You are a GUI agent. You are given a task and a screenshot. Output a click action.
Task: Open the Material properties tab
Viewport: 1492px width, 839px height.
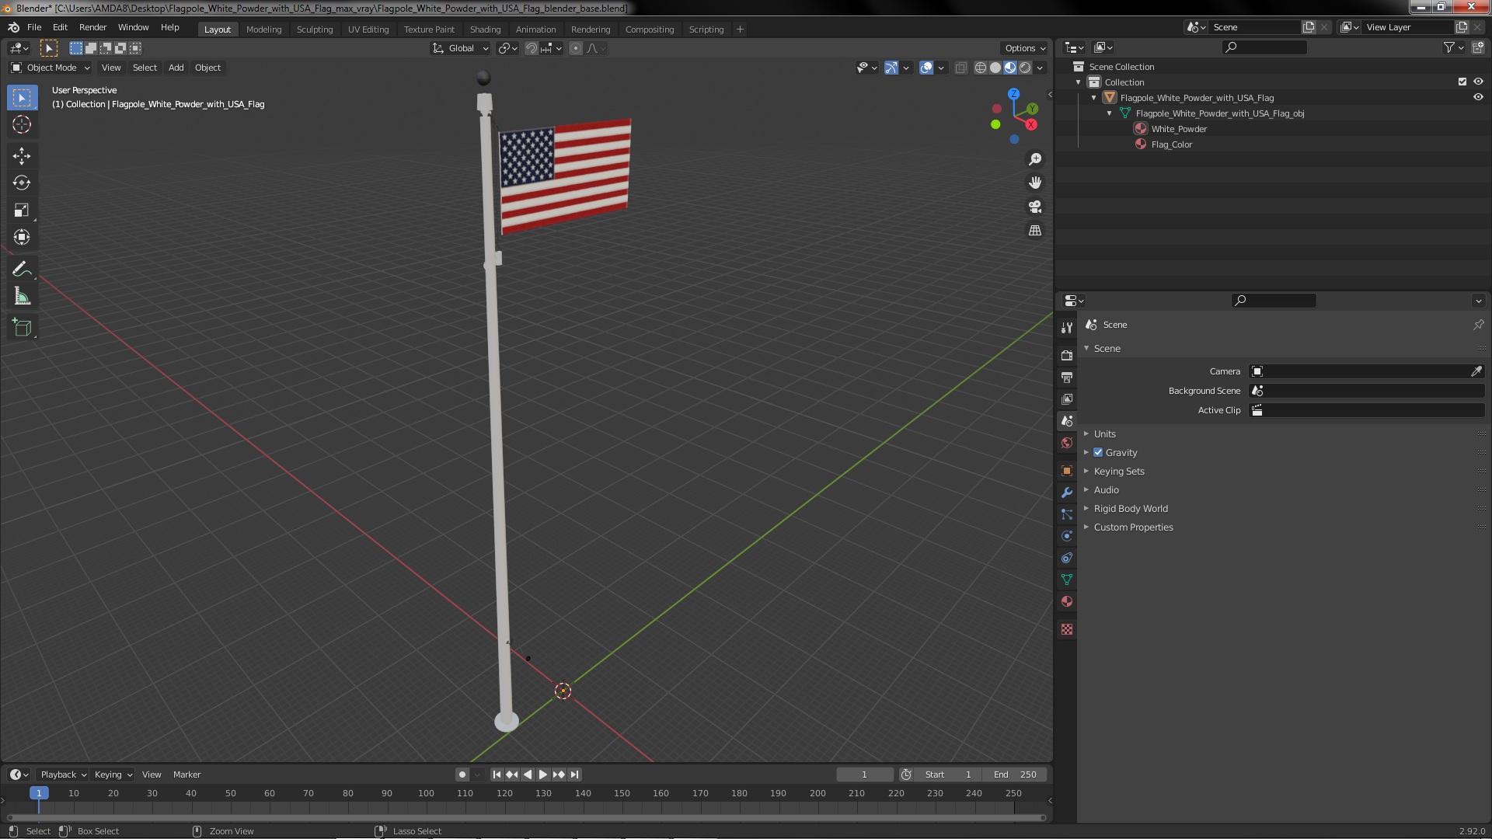coord(1067,601)
